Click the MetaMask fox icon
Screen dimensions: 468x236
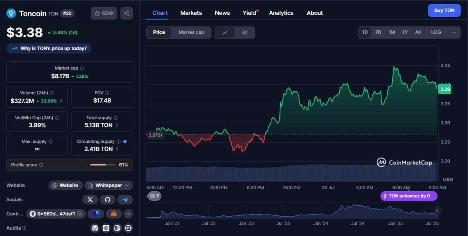tap(114, 214)
